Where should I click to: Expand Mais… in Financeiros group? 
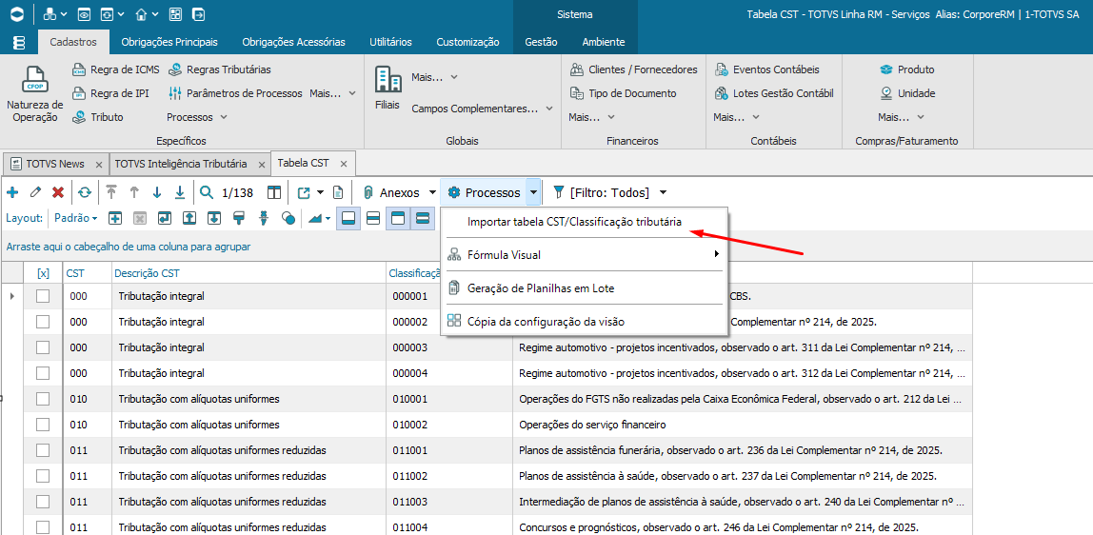click(x=592, y=117)
